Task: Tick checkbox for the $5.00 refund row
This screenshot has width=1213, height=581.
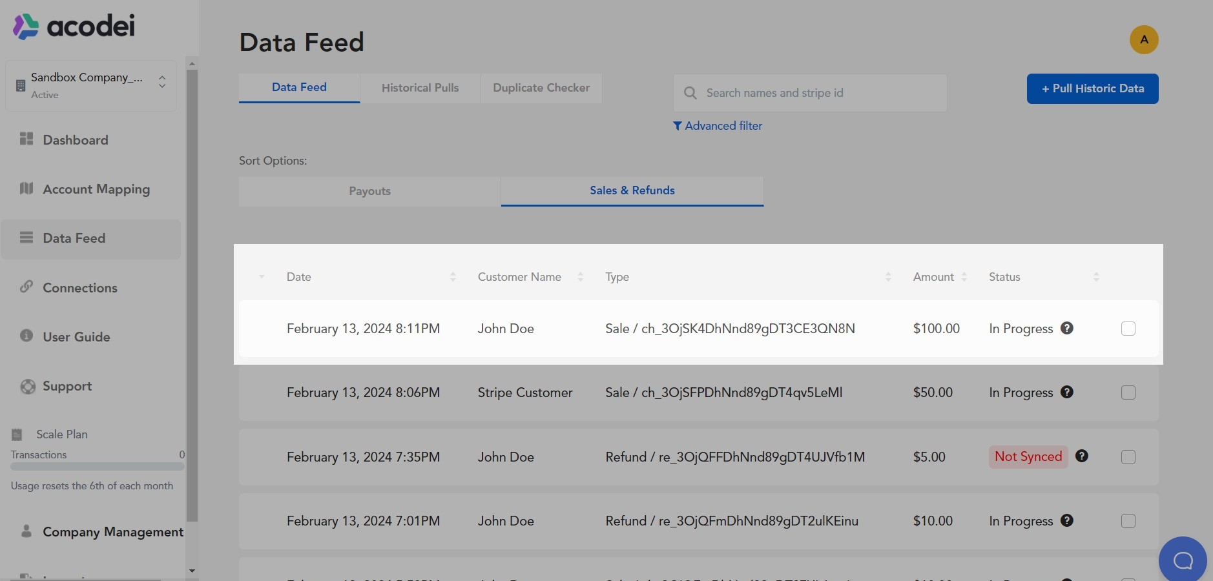Action: pyautogui.click(x=1128, y=457)
